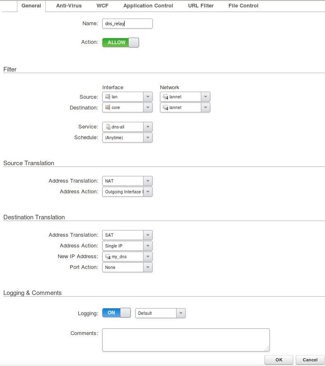
Task: Click the dns-all service icon
Action: click(108, 127)
